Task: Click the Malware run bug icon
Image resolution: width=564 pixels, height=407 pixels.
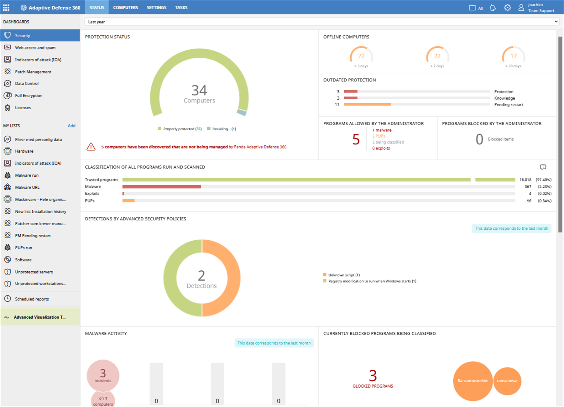Action: 8,175
